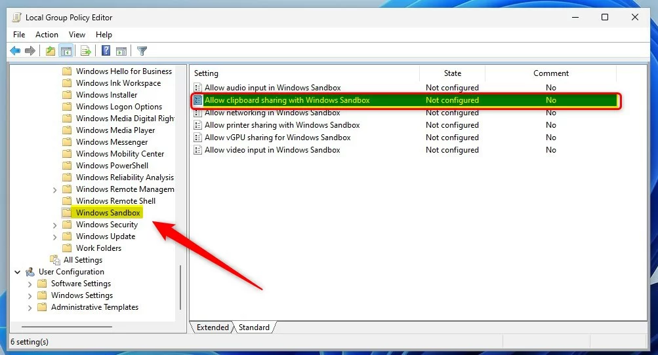This screenshot has width=658, height=355.
Task: Expand Software Settings under User Configuration
Action: tap(30, 284)
